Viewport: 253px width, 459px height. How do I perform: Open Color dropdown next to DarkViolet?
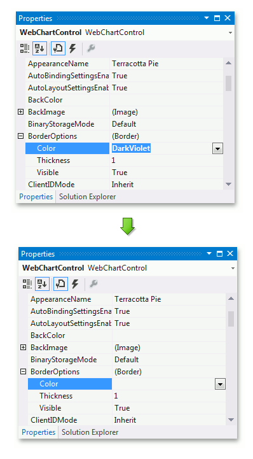pyautogui.click(x=217, y=148)
